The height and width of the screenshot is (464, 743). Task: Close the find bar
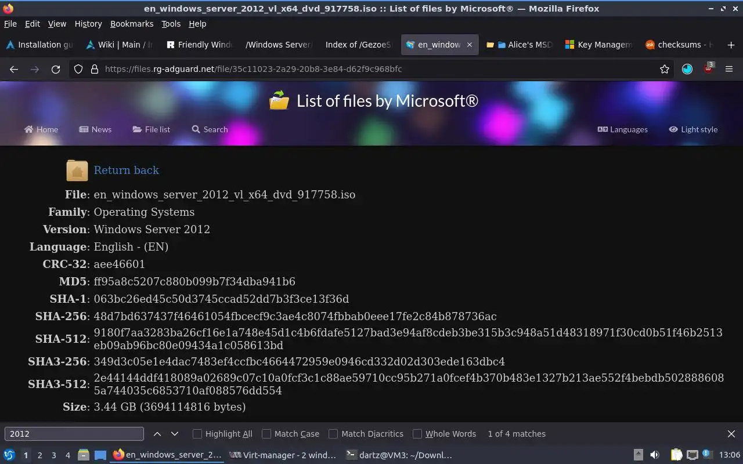(731, 434)
